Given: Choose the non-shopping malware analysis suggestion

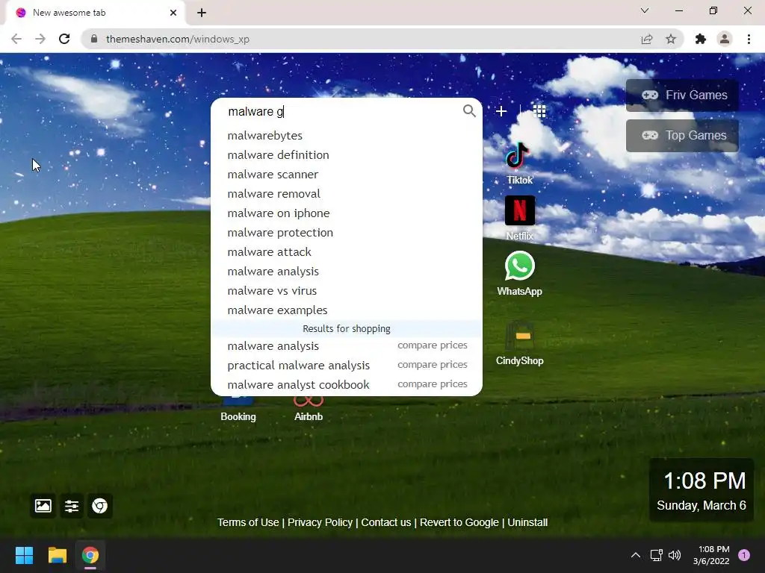Looking at the screenshot, I should coord(347,272).
